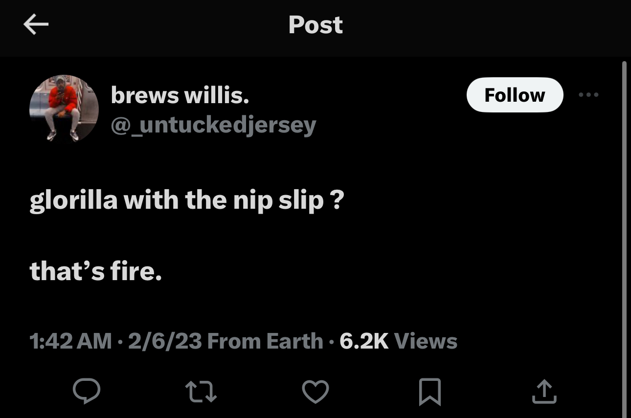Click the post text about glorilla

187,200
